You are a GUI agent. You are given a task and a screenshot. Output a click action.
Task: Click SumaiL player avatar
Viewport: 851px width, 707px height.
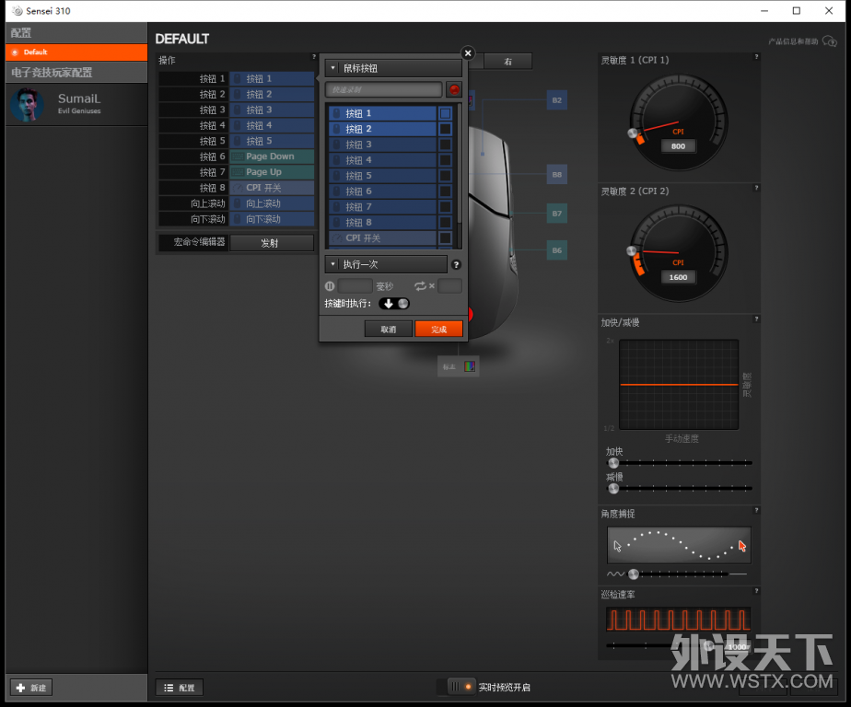click(27, 105)
